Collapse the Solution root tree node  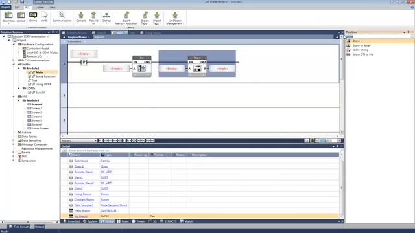point(4,36)
